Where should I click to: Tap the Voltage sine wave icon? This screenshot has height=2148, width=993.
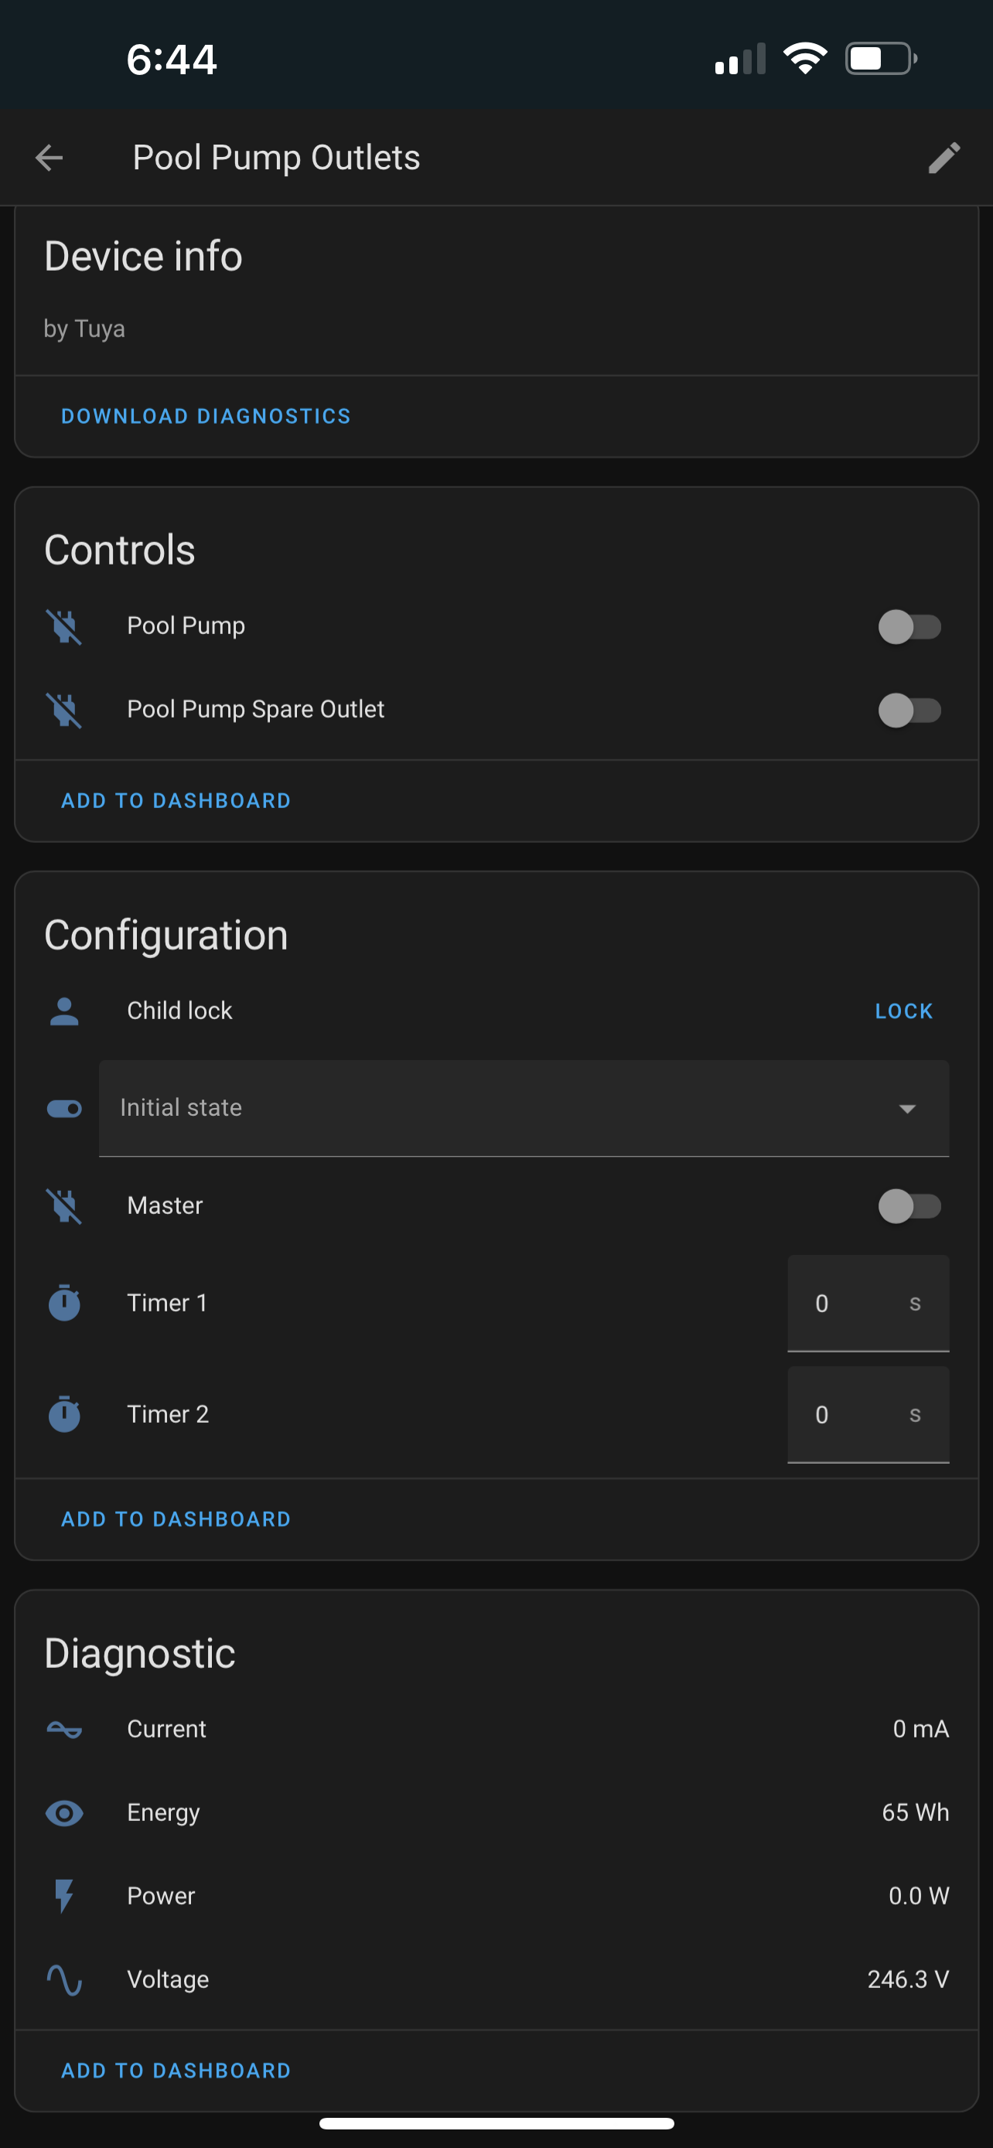click(x=64, y=1979)
